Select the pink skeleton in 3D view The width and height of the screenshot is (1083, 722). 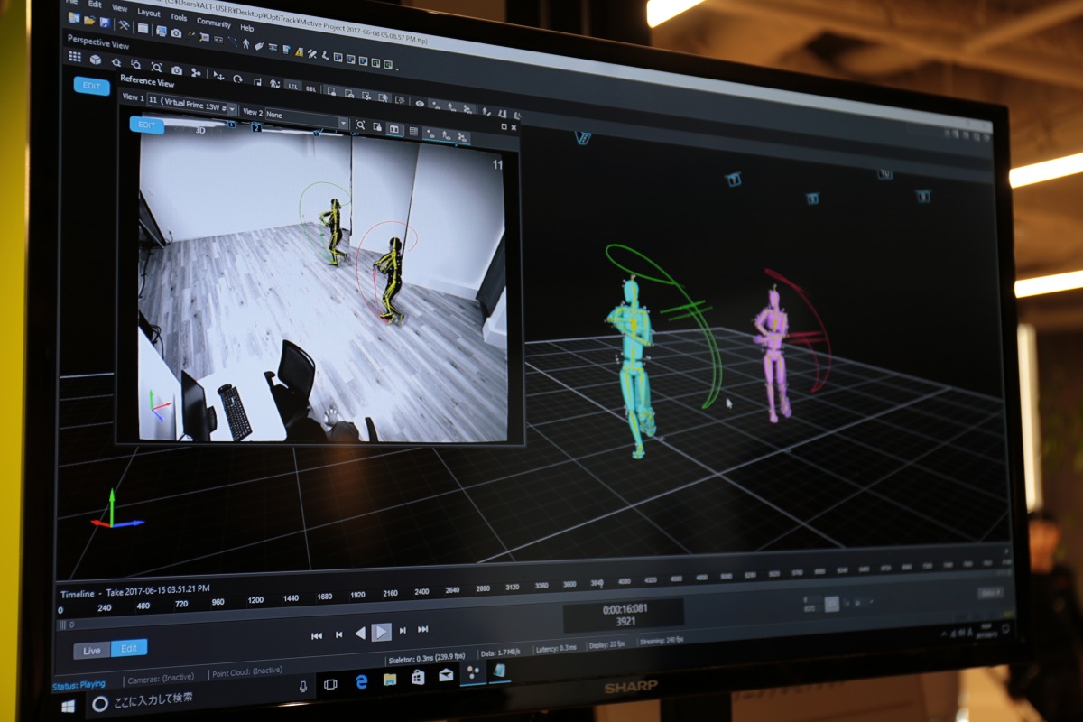tap(773, 355)
